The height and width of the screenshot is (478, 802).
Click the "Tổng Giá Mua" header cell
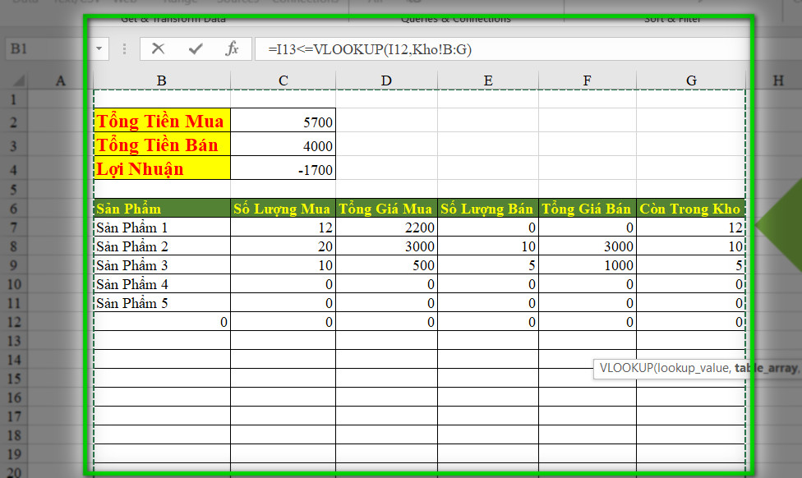386,209
